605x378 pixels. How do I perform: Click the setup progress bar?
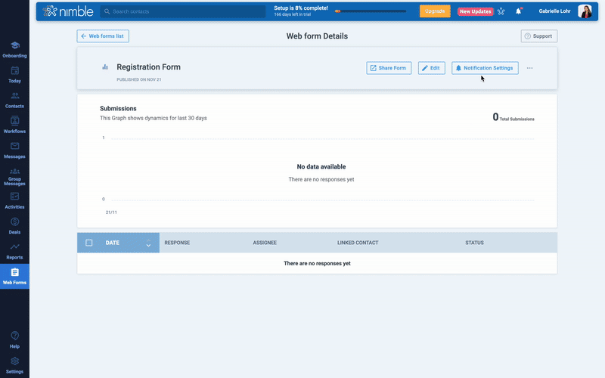(374, 11)
